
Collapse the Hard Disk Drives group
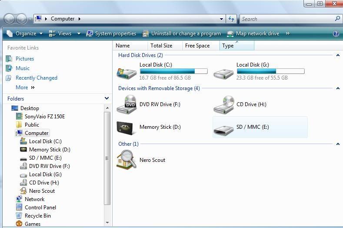pyautogui.click(x=338, y=55)
